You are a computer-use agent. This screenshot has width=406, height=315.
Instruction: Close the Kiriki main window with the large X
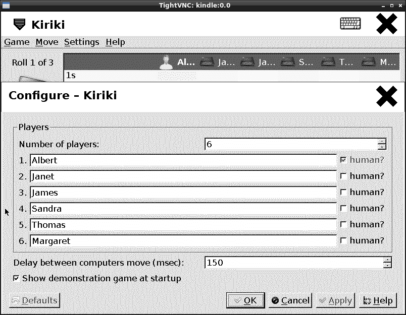click(x=387, y=24)
